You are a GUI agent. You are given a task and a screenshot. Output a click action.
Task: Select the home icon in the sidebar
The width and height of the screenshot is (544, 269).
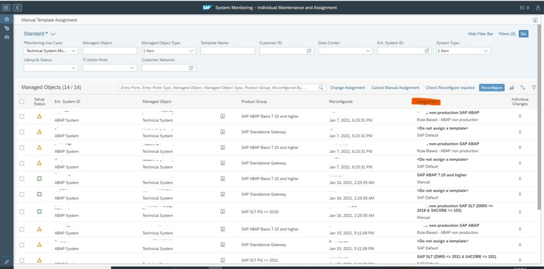pyautogui.click(x=6, y=20)
